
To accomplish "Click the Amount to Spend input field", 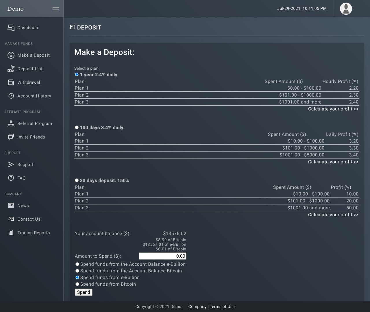I will coord(162,256).
